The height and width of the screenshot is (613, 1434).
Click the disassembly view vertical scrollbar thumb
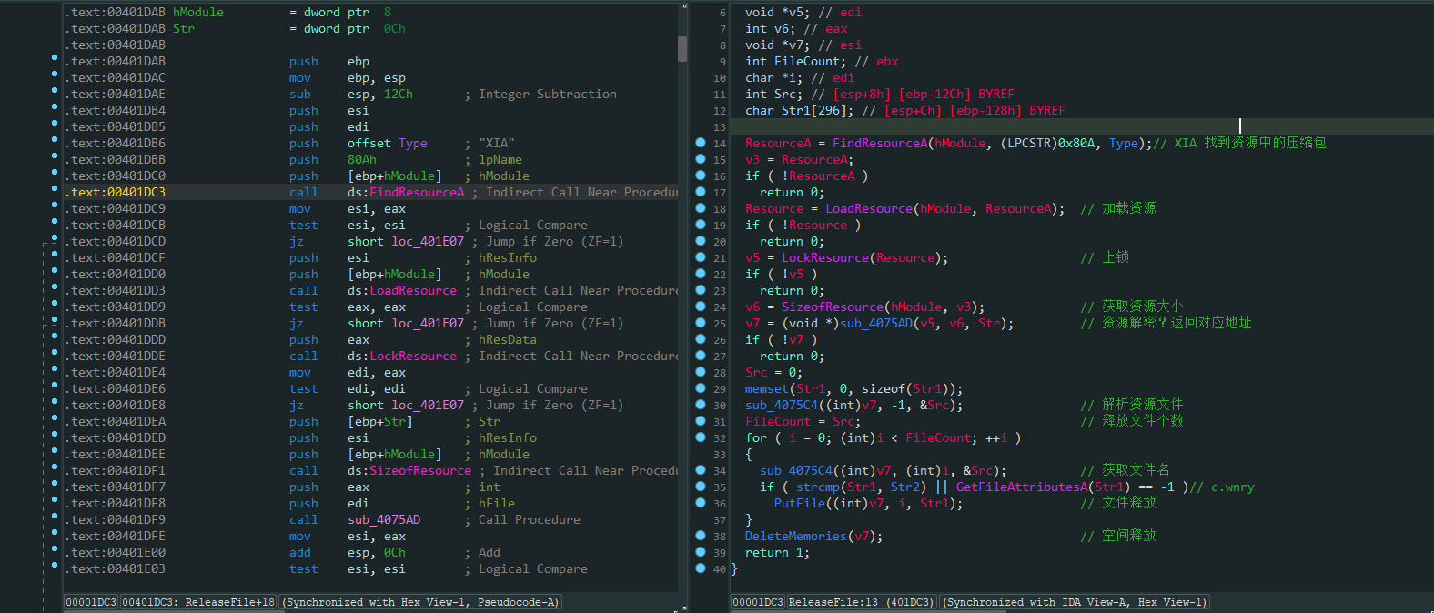[682, 49]
